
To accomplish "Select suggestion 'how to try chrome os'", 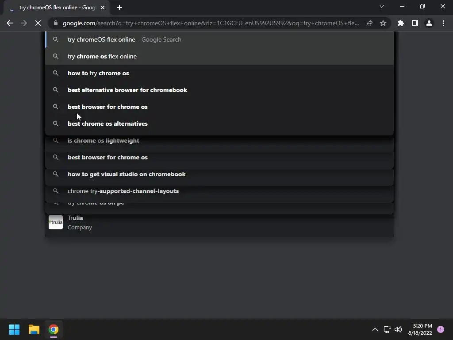I will click(x=219, y=73).
